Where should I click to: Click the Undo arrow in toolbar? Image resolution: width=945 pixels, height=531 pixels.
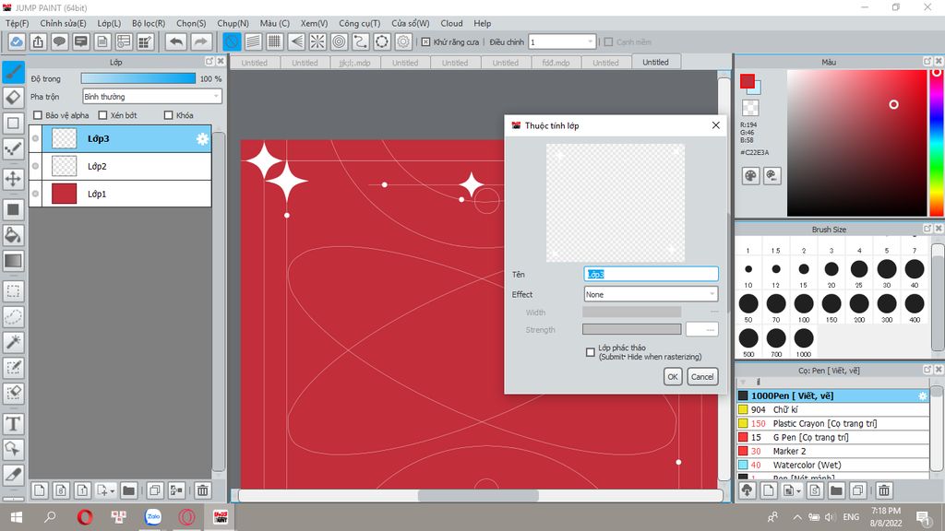[x=176, y=41]
